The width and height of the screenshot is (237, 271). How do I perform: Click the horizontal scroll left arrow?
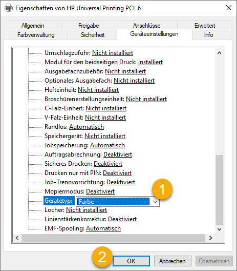(17, 238)
